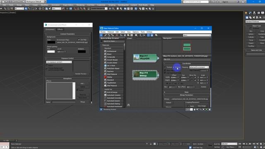Screen dimensions: 265x149
Task: Open the View1 dropdown in Slate toolbar
Action: click(x=197, y=35)
